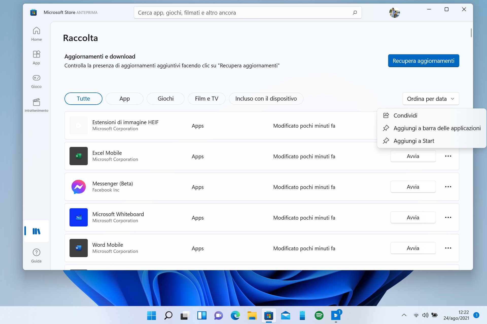Open Intrattenimento section in sidebar
The width and height of the screenshot is (487, 324).
[x=36, y=105]
